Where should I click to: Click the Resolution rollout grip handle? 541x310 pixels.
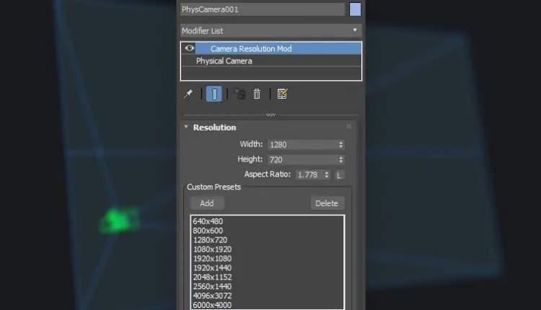click(348, 127)
